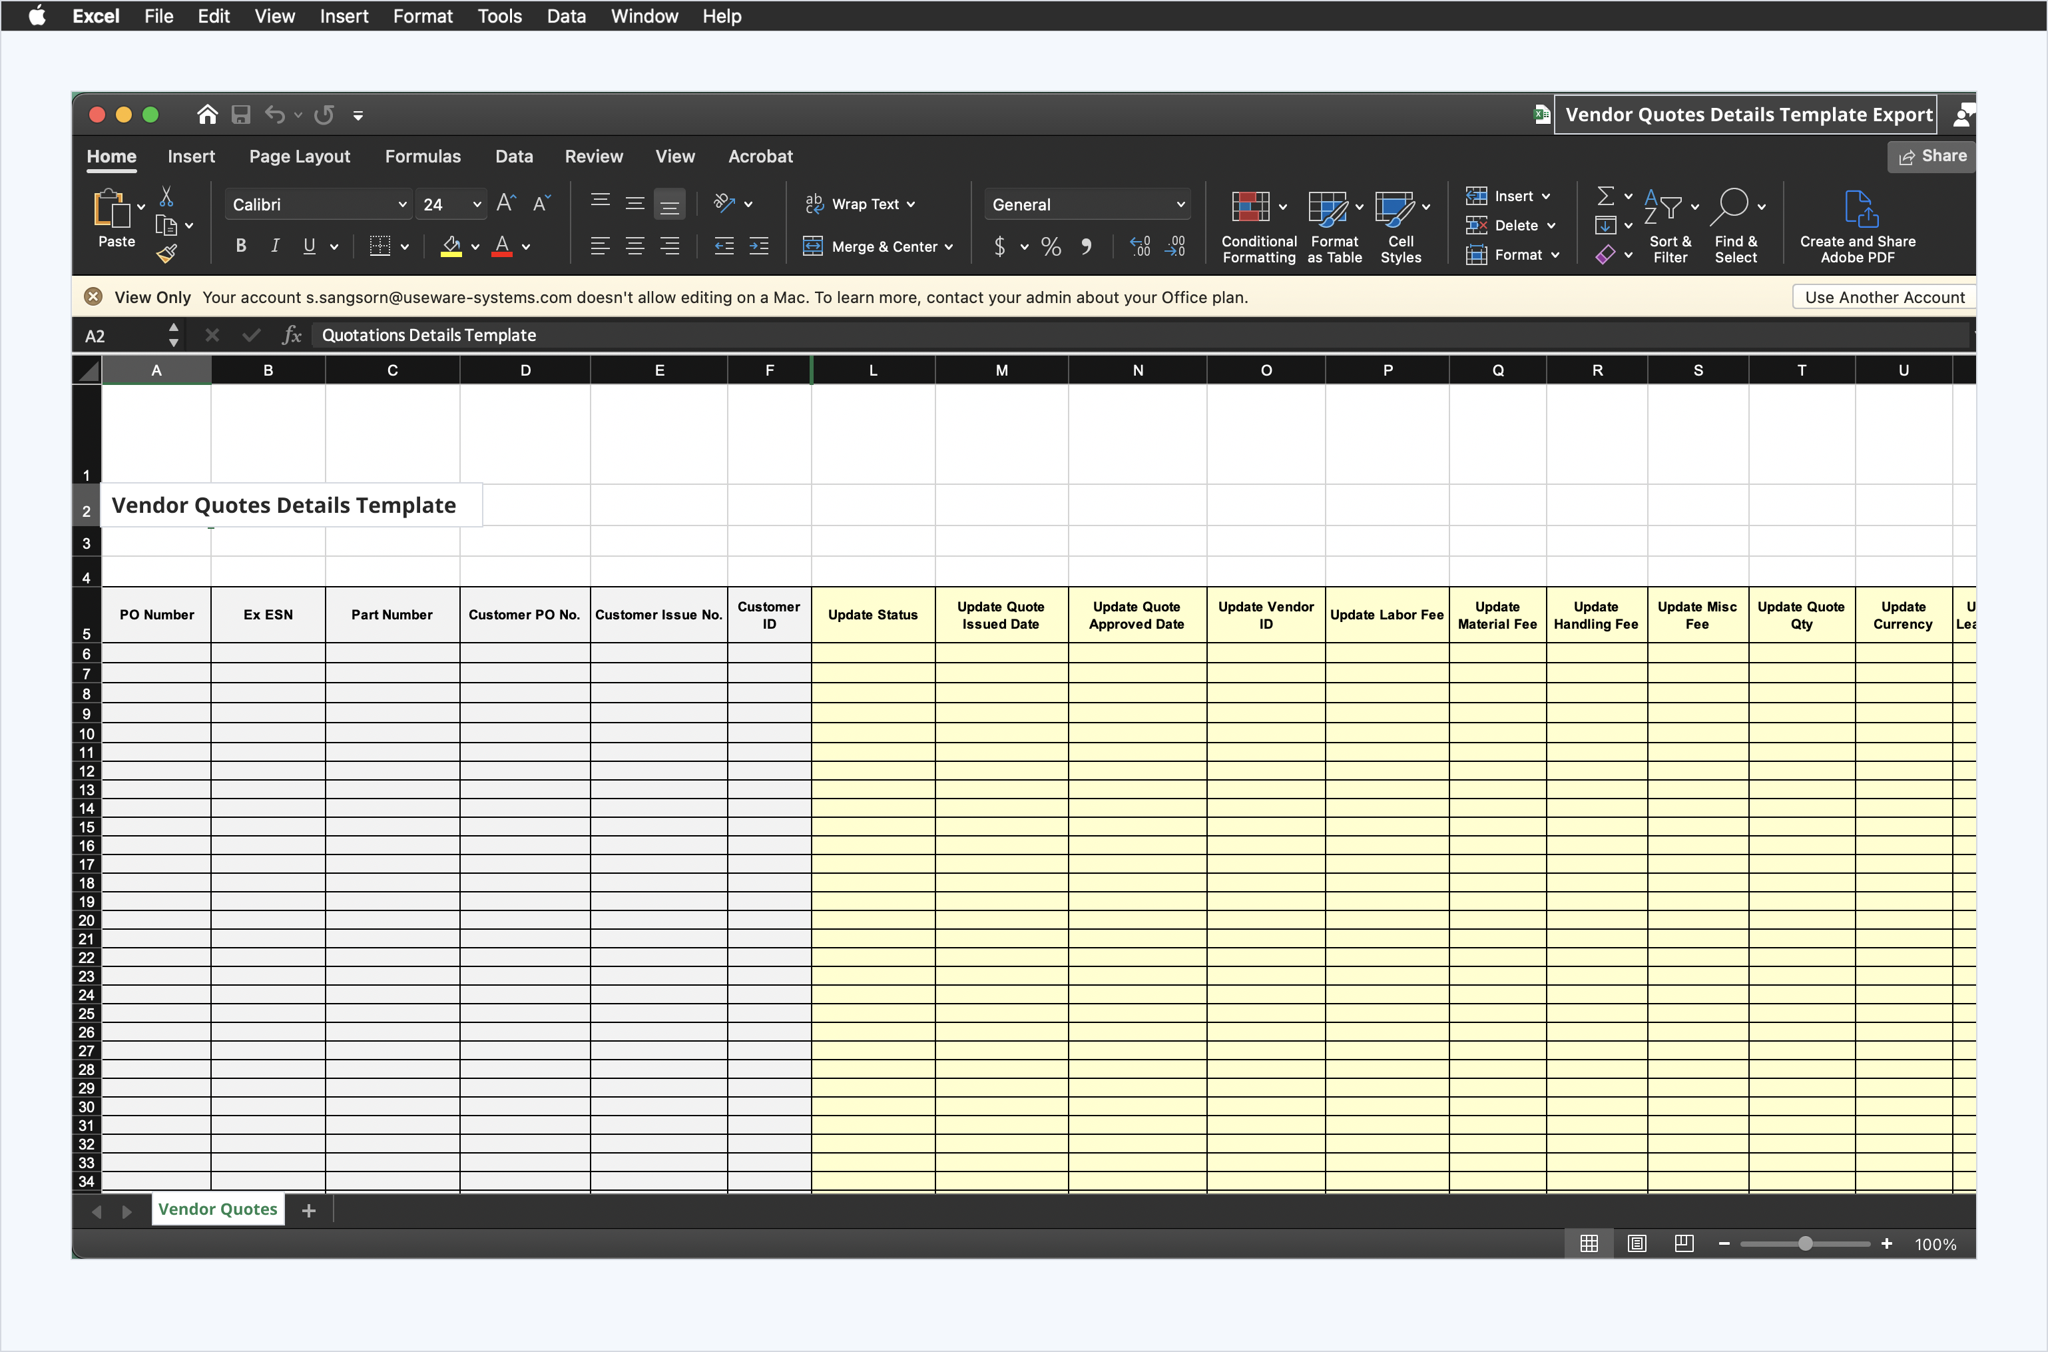
Task: Click the Percent Style icon
Action: (x=1051, y=246)
